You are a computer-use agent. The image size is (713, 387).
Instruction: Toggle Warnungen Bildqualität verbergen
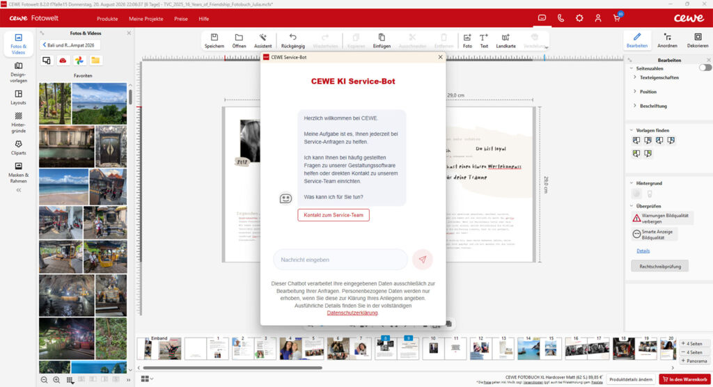[661, 219]
